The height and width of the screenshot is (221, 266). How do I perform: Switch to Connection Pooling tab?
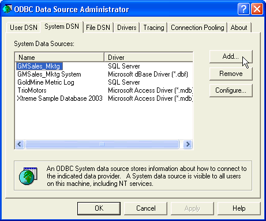[197, 28]
